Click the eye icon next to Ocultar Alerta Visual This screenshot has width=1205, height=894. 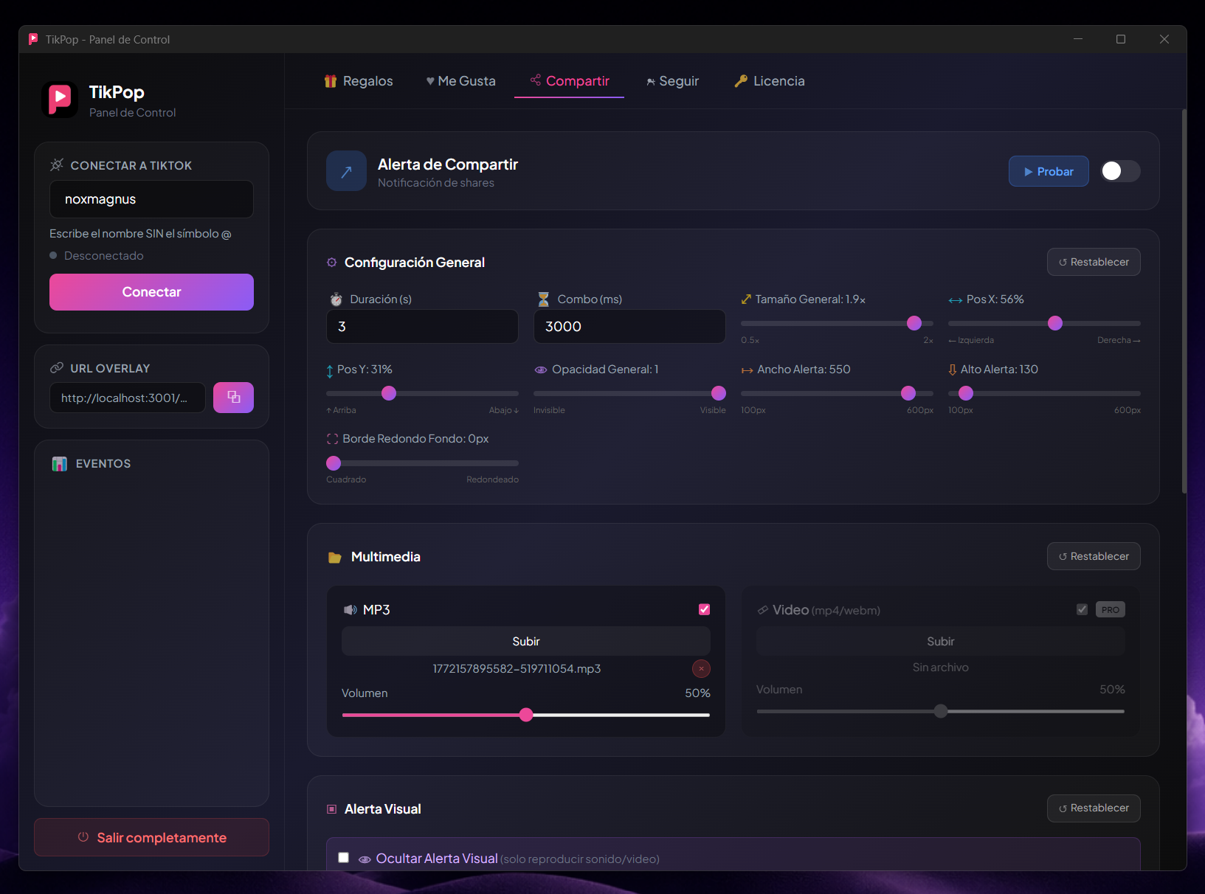(x=365, y=859)
